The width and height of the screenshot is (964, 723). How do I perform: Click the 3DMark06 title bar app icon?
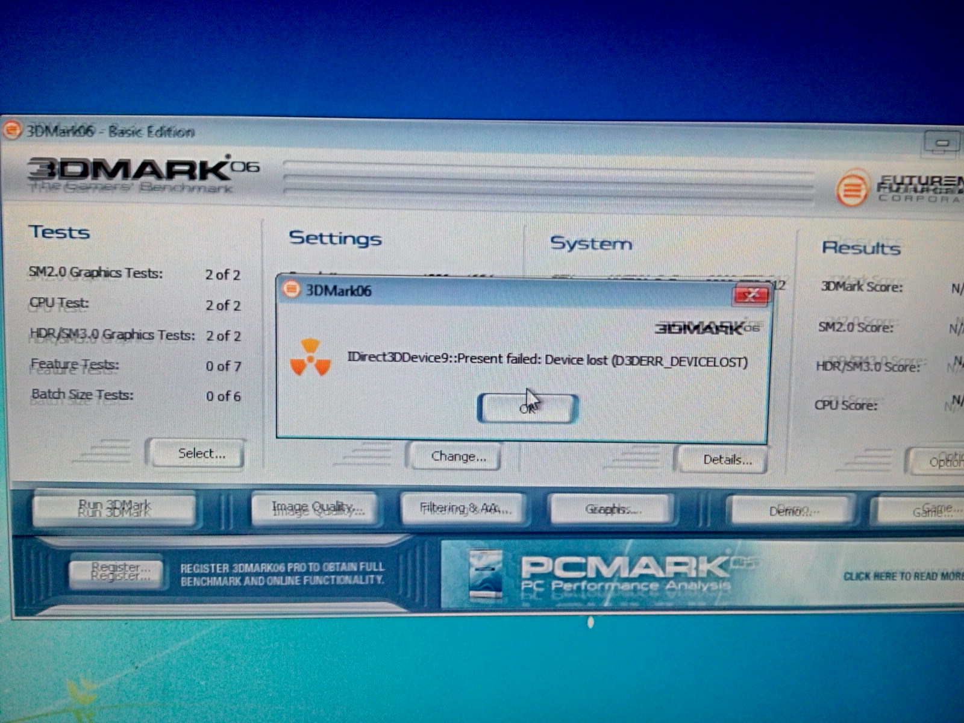[11, 130]
